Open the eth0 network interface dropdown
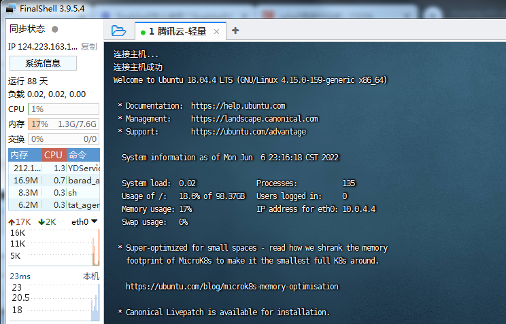Viewport: 506px width, 324px height. [x=84, y=222]
